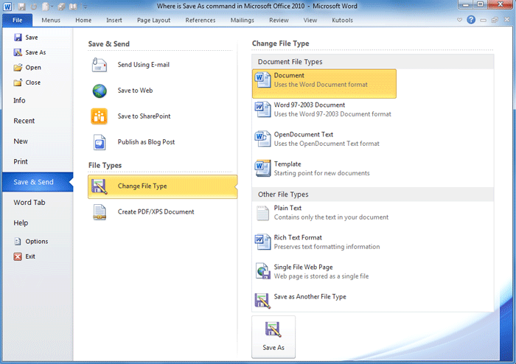This screenshot has width=516, height=364.
Task: Select the Rich Text Format icon
Action: tap(262, 242)
